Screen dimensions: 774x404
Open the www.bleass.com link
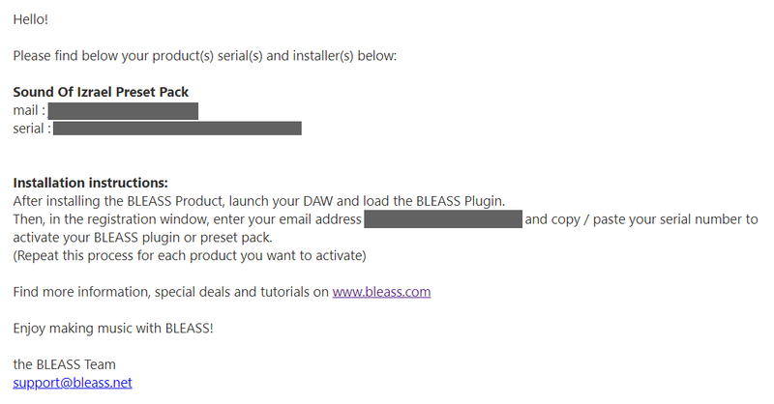[x=381, y=291]
